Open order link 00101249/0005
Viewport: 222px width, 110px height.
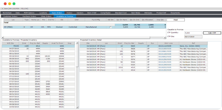tap(165, 65)
